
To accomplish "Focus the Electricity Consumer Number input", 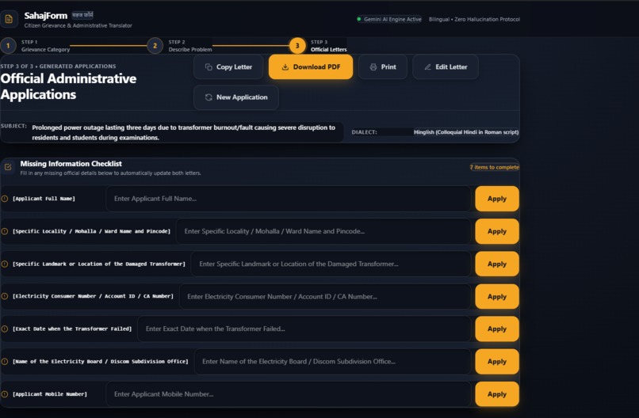I will 325,296.
